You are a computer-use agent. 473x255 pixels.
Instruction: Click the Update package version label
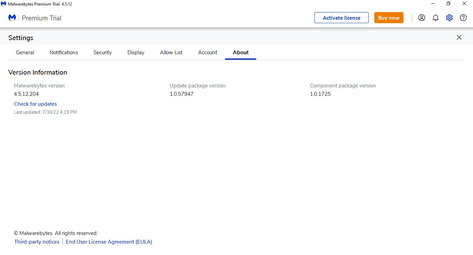pyautogui.click(x=198, y=86)
